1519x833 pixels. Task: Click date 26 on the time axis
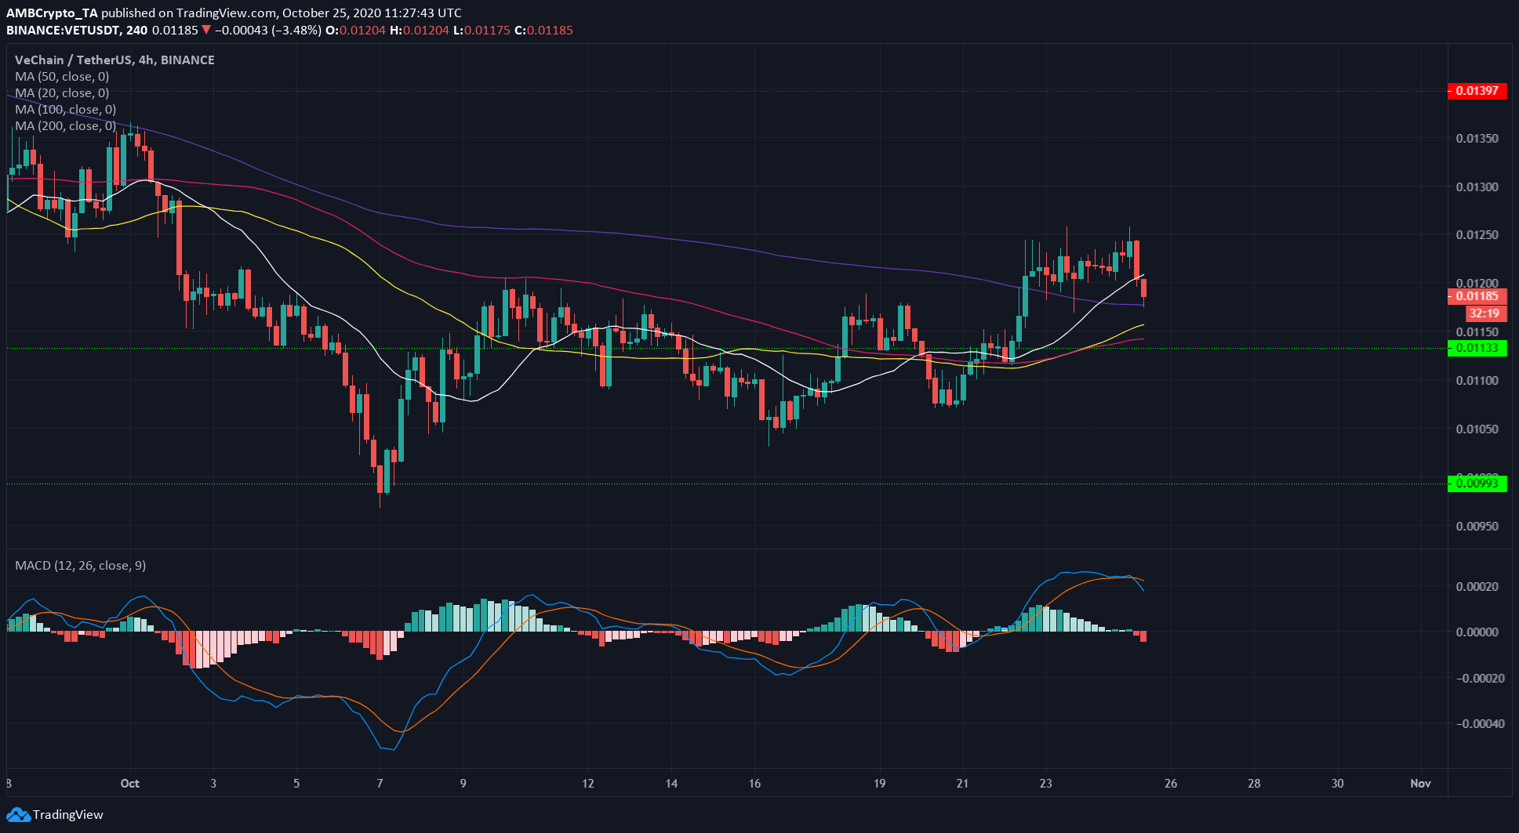pyautogui.click(x=1170, y=784)
